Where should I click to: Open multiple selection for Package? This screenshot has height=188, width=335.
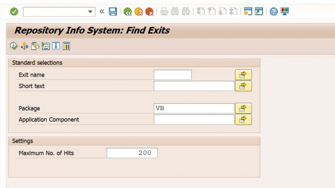tap(243, 108)
